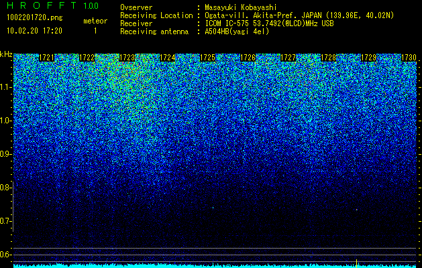
Task: Click the 1728 time marker
Action: pos(329,58)
